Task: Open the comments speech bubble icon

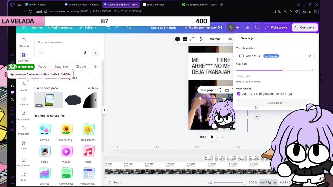Action: (257, 28)
